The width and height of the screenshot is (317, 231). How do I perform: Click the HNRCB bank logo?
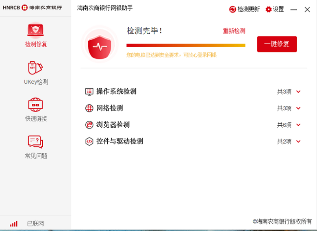click(33, 8)
